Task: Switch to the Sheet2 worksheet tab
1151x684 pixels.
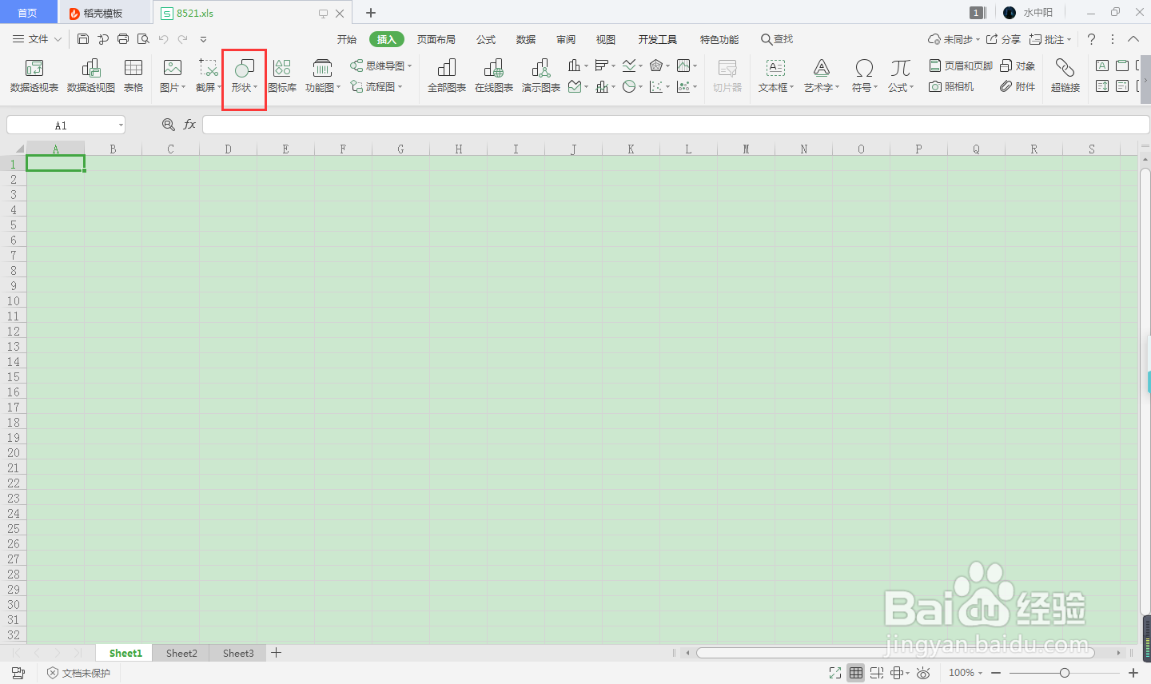Action: click(x=181, y=653)
